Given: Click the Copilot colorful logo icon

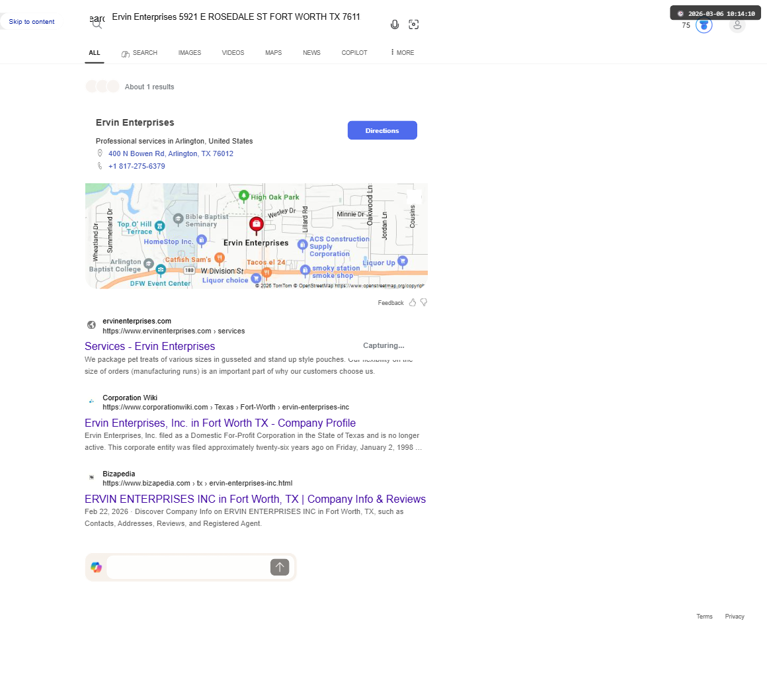Looking at the screenshot, I should [97, 567].
